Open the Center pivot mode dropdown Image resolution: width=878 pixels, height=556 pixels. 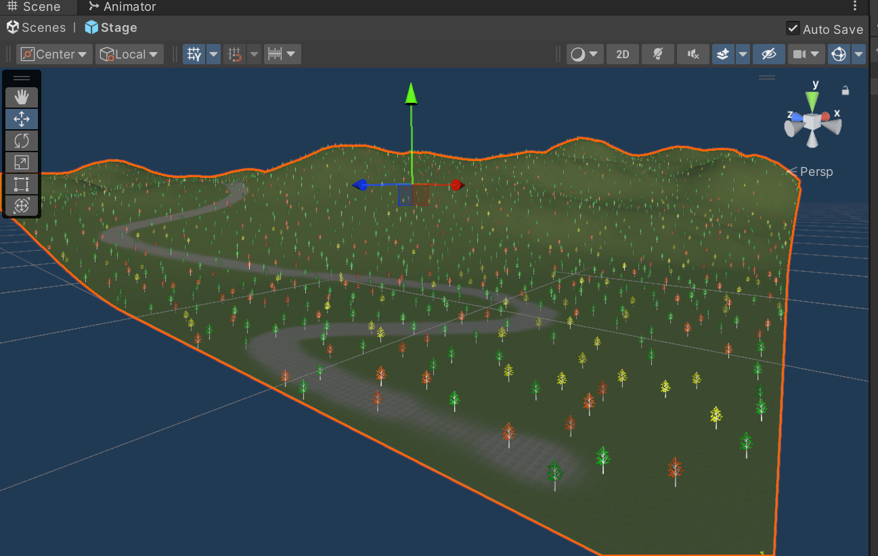[x=55, y=54]
